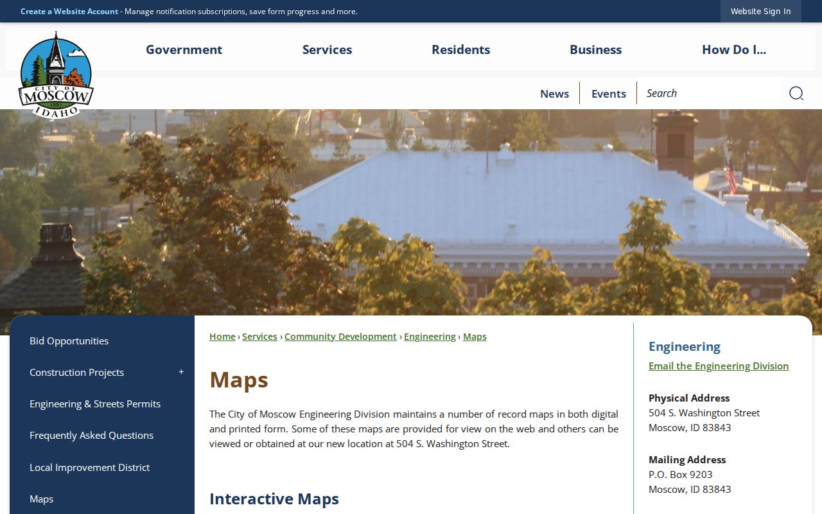Click Services breadcrumb link
The image size is (822, 514).
(259, 336)
